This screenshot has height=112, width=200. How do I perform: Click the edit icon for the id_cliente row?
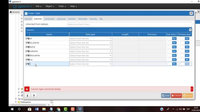[27, 43]
